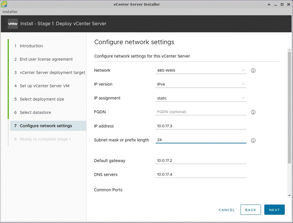Click the DNS servers field 10.0.17.4
The height and width of the screenshot is (223, 293).
click(201, 175)
